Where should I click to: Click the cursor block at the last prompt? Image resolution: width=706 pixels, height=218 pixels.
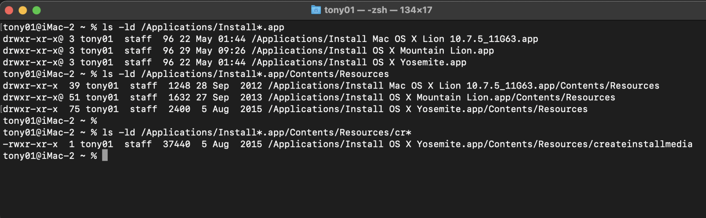(x=105, y=155)
